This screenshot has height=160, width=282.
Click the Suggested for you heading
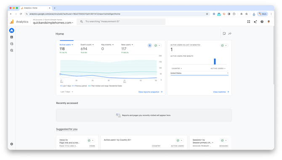click(x=67, y=129)
